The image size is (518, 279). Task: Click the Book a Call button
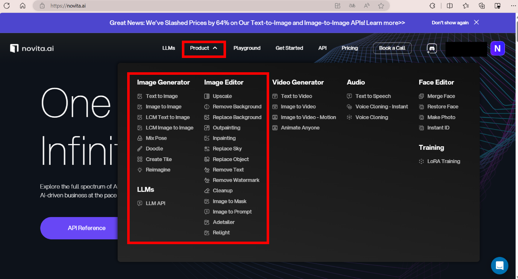click(x=392, y=48)
